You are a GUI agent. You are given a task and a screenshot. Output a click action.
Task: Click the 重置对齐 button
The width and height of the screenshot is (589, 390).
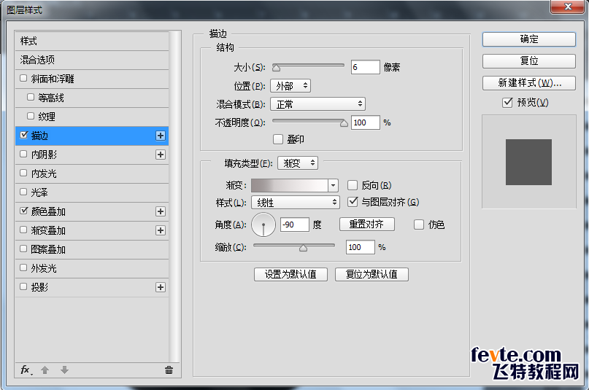click(x=367, y=225)
